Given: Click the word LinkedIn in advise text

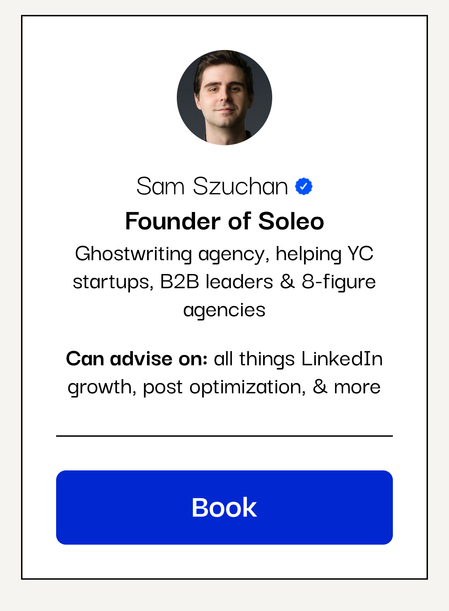Looking at the screenshot, I should [342, 359].
